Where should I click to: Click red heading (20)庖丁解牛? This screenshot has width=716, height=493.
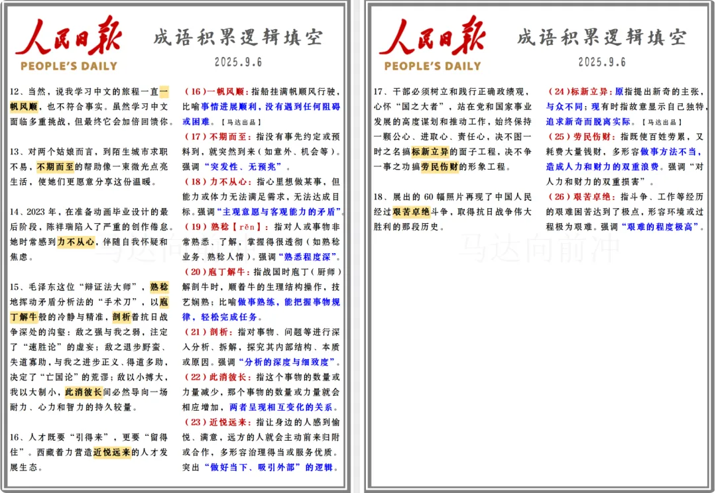coord(217,272)
